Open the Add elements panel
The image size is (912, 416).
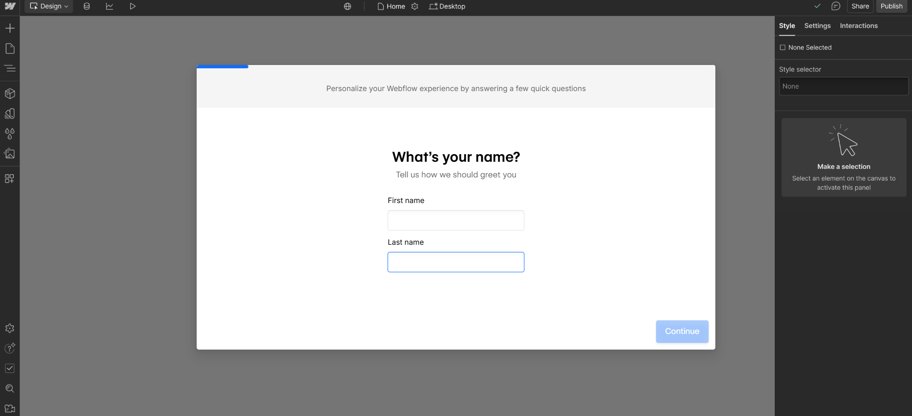(x=10, y=28)
